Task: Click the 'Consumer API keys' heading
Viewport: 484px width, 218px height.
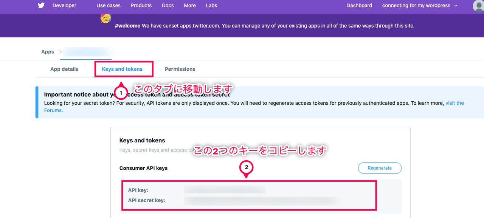Action: coord(143,168)
